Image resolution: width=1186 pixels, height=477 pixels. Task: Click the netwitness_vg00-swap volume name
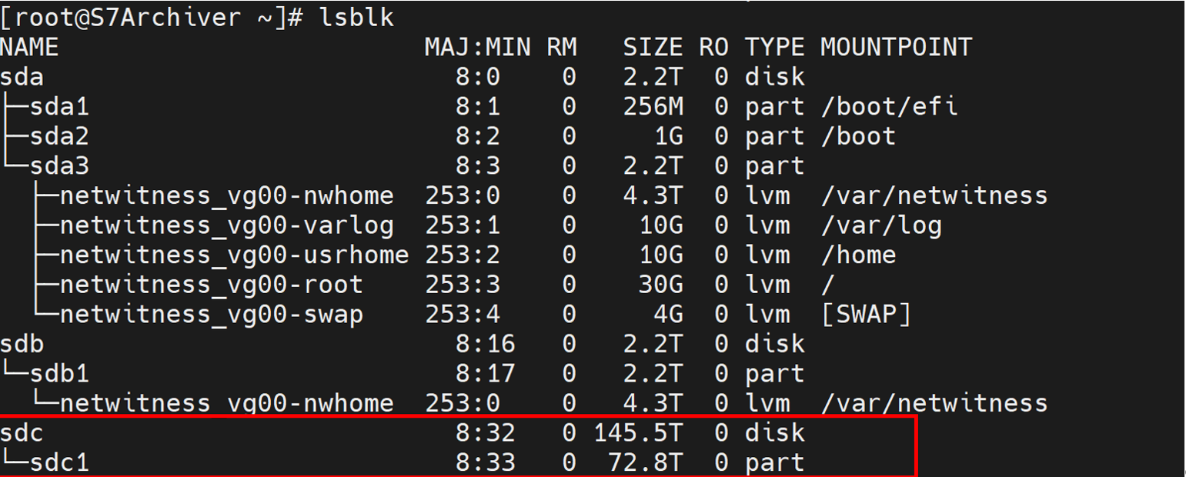(x=211, y=314)
